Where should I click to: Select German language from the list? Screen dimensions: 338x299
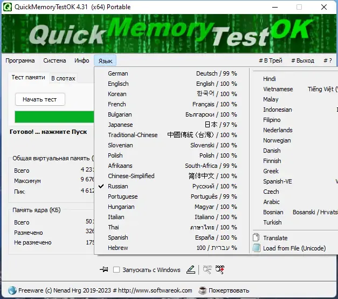[x=172, y=73]
